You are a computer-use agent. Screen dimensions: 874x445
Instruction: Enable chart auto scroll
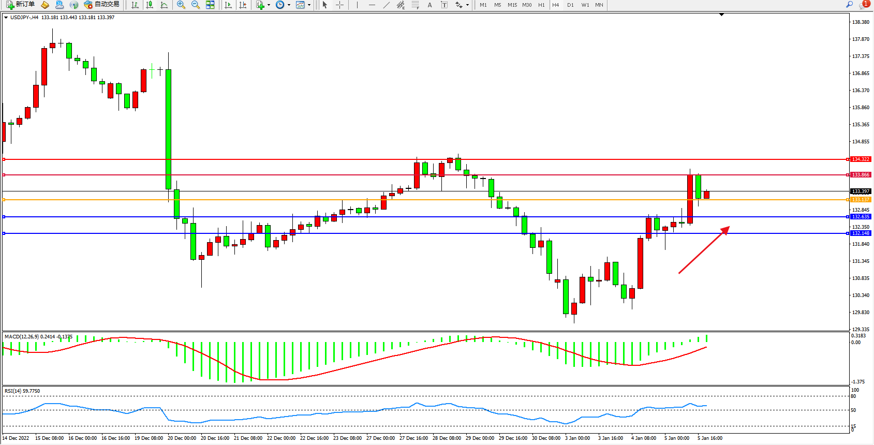coord(228,5)
